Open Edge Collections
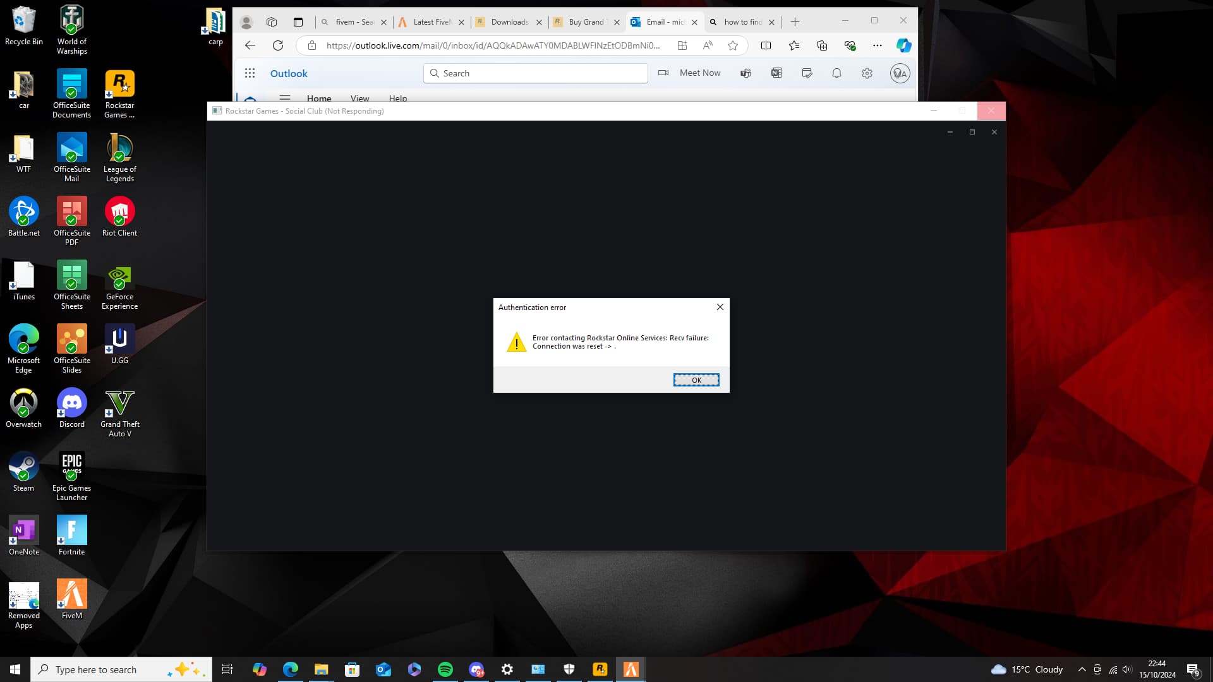This screenshot has height=682, width=1213. point(822,45)
